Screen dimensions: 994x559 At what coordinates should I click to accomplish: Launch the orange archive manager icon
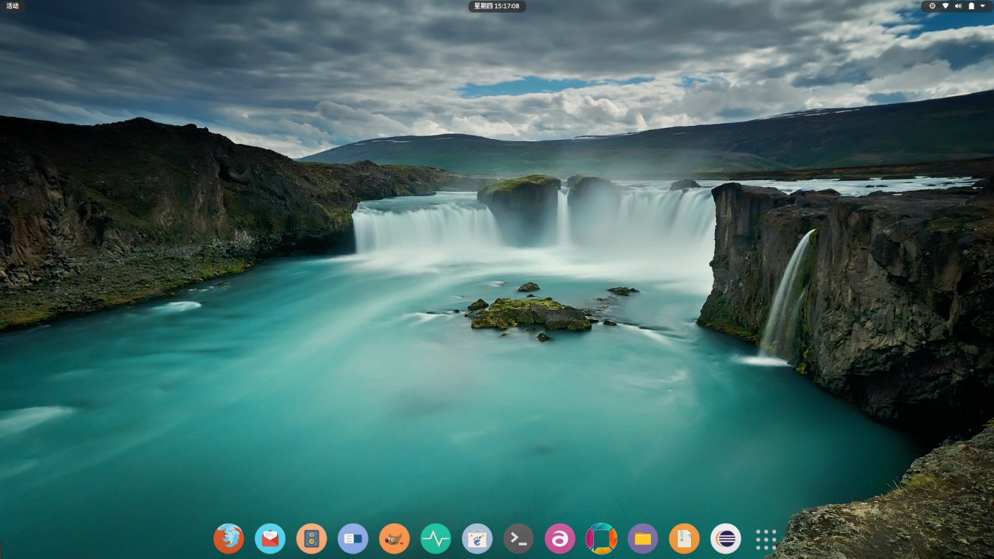685,538
